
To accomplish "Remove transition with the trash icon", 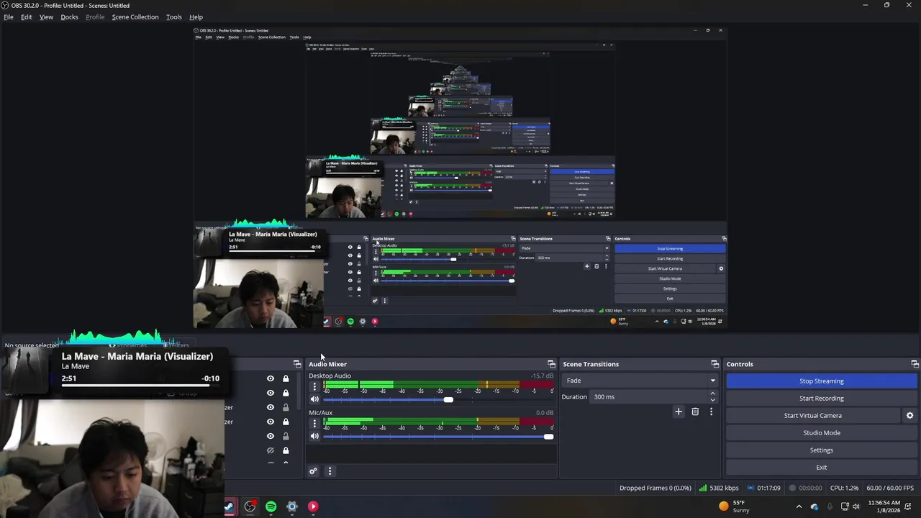I will click(695, 412).
